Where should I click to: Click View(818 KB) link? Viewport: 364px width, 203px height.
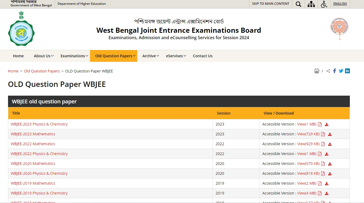tap(308, 173)
